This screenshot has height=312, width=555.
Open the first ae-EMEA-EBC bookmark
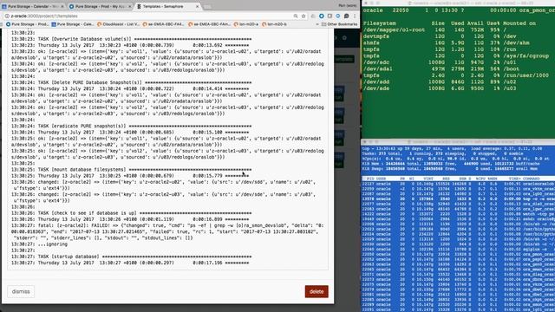[164, 24]
